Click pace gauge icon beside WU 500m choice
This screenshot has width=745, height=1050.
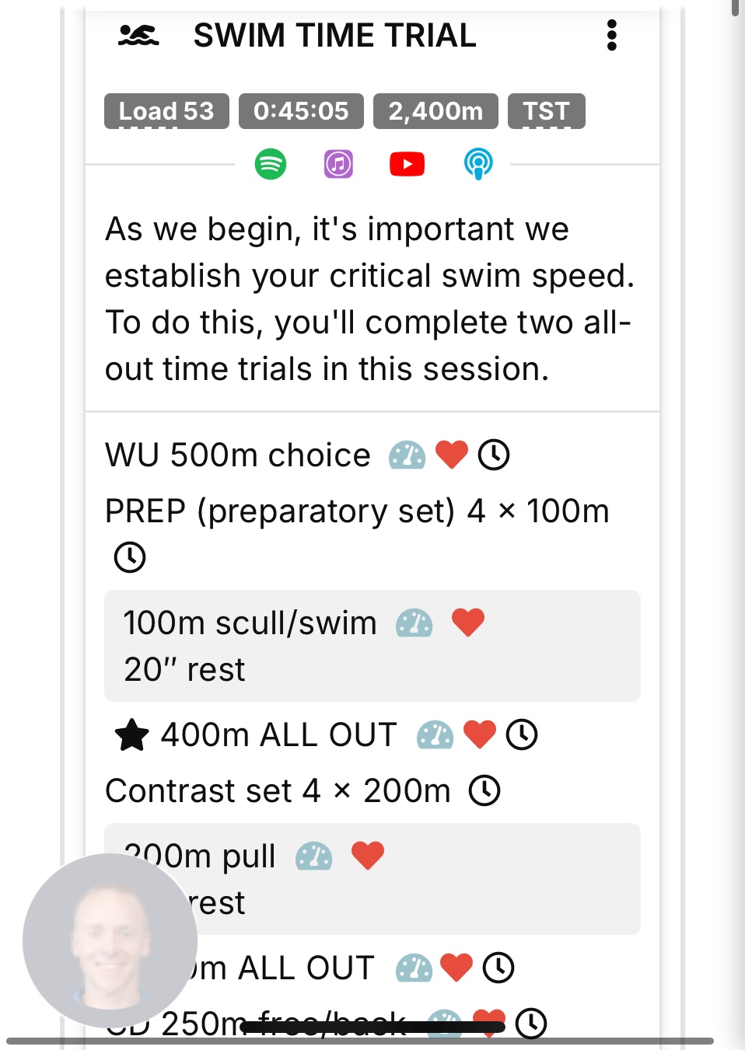(407, 455)
